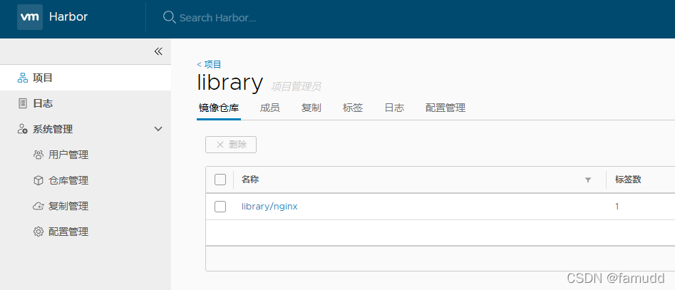The image size is (675, 290).
Task: Switch to the 成员 tab
Action: tap(270, 108)
